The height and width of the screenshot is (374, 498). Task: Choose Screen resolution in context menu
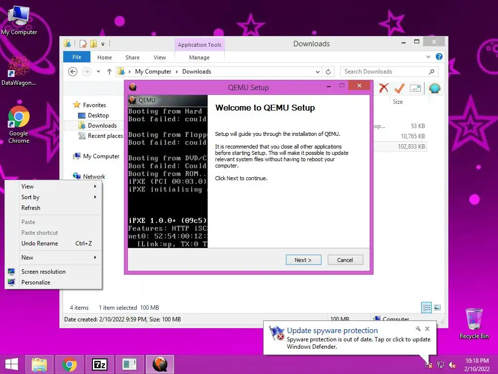click(x=60, y=272)
